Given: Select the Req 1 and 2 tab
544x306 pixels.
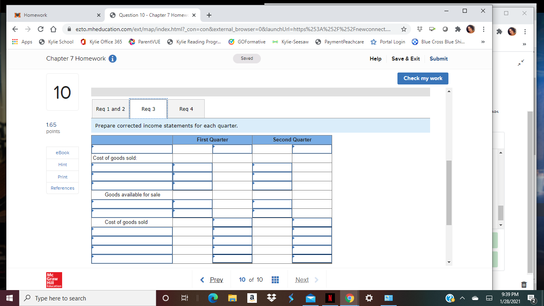Looking at the screenshot, I should click(x=110, y=108).
